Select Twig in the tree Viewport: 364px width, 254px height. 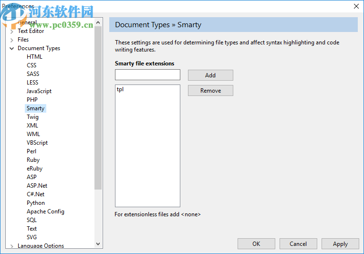pyautogui.click(x=32, y=117)
